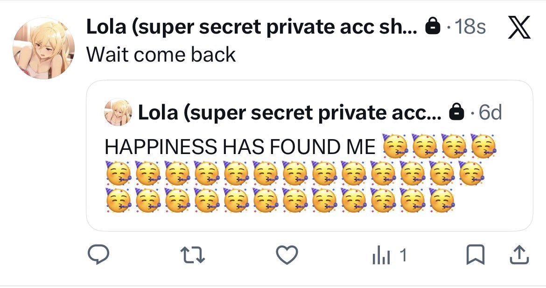
Task: Share the post via upload icon
Action: coord(519,255)
